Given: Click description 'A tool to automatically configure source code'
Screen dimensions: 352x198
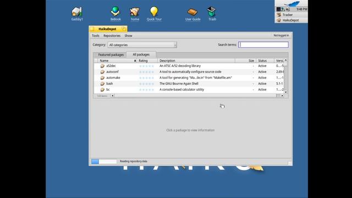Looking at the screenshot, I should coord(190,72).
